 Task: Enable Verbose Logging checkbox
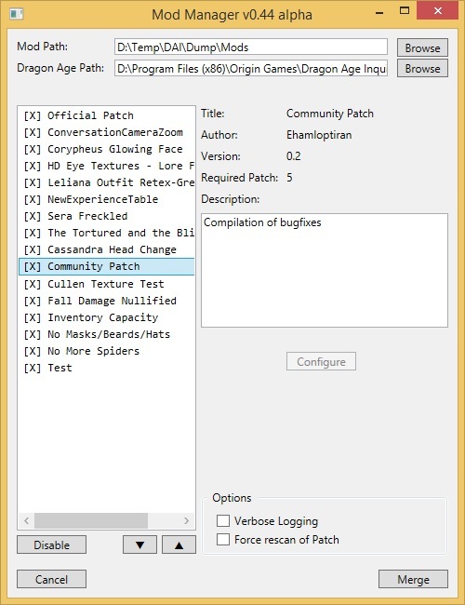coord(223,520)
